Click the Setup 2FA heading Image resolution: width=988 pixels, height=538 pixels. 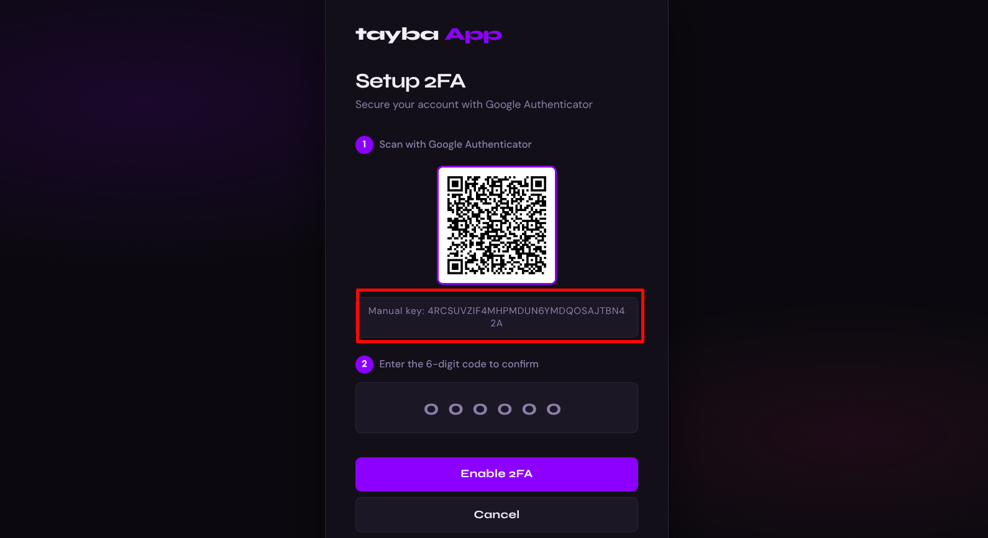tap(410, 81)
